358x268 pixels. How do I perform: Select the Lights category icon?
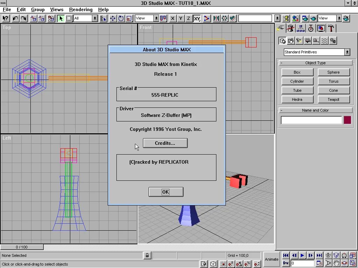[299, 41]
